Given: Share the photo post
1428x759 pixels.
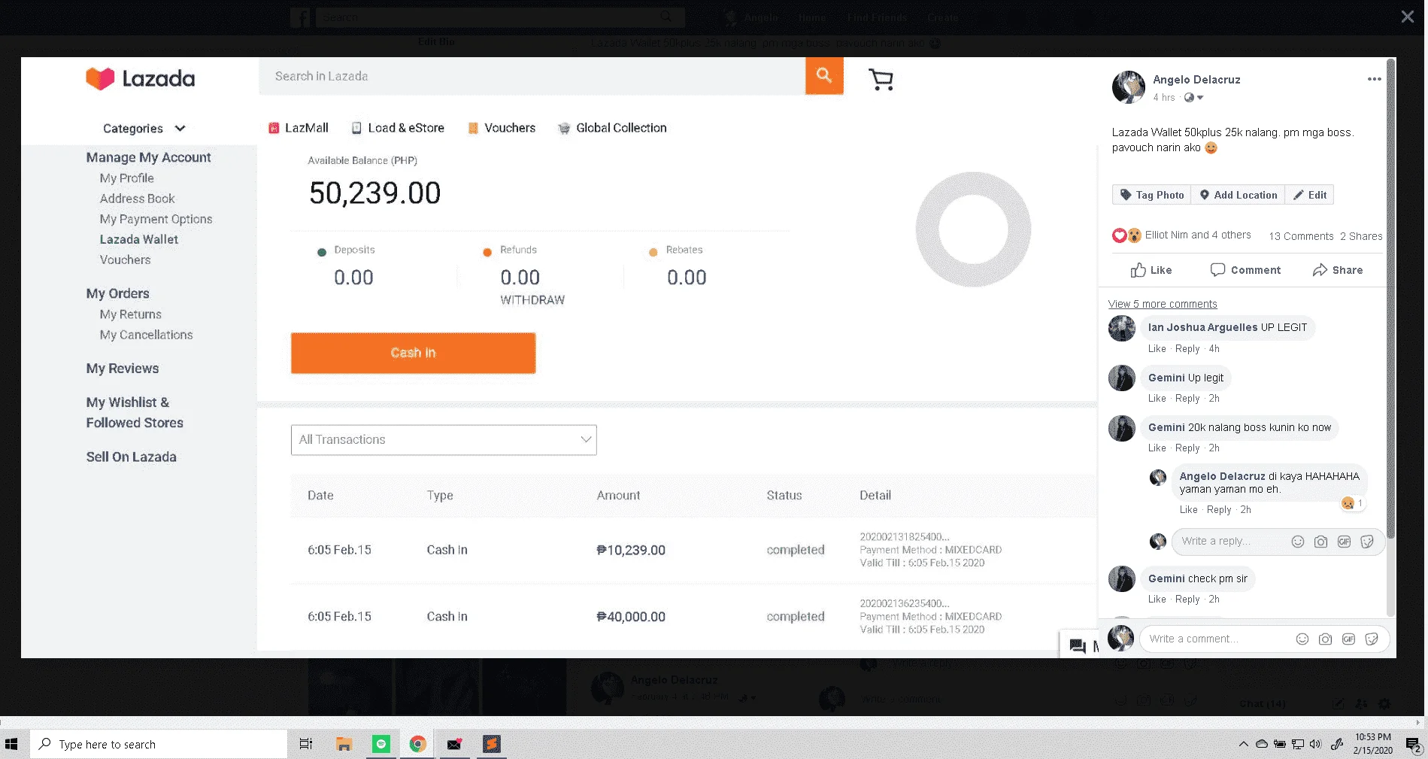Looking at the screenshot, I should coord(1337,270).
